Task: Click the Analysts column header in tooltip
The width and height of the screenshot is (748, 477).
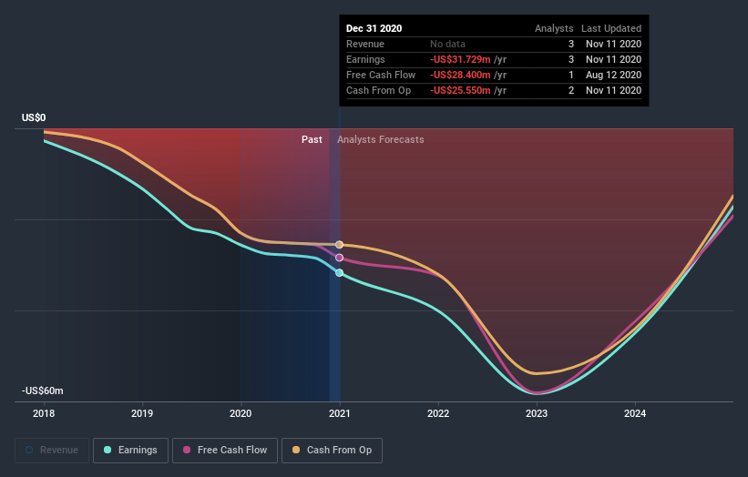Action: coord(554,28)
